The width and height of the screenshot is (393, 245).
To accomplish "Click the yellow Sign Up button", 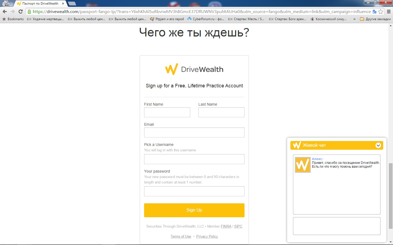I will click(x=194, y=210).
